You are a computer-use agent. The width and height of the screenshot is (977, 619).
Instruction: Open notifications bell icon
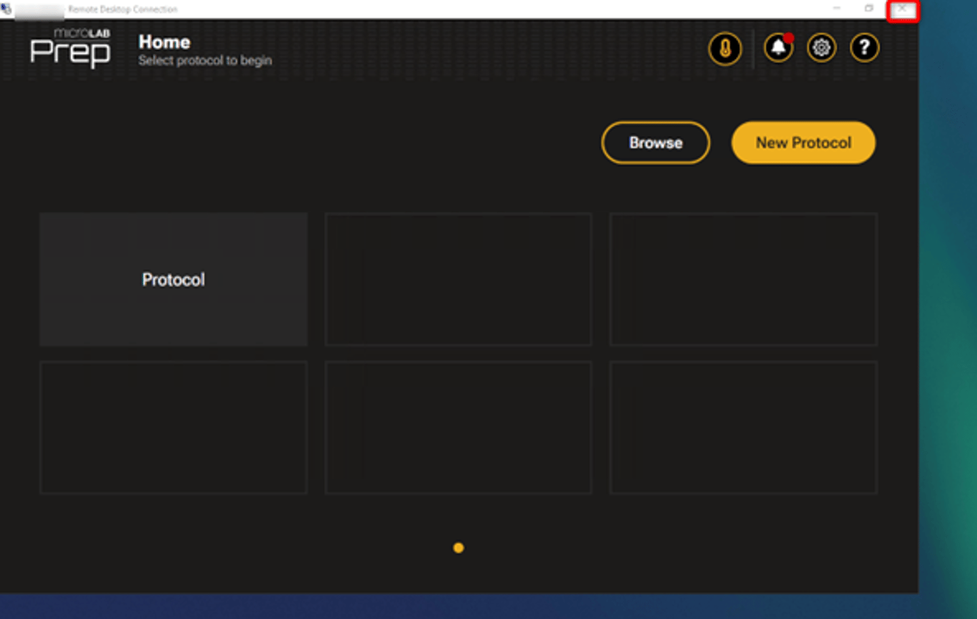[x=778, y=47]
